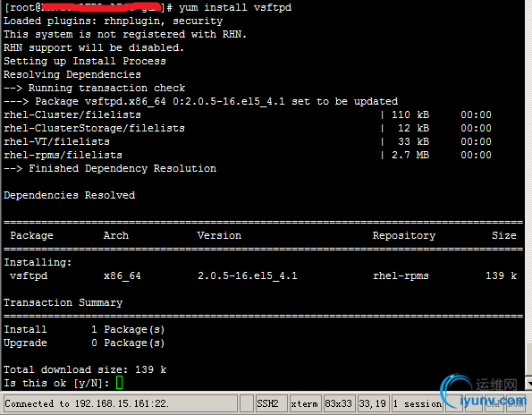Click the 'Package vsftpd.x86_64' set to be updated line
Screen dimensions: 532x415
(x=200, y=101)
